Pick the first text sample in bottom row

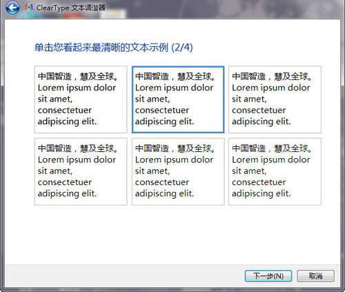coord(81,171)
